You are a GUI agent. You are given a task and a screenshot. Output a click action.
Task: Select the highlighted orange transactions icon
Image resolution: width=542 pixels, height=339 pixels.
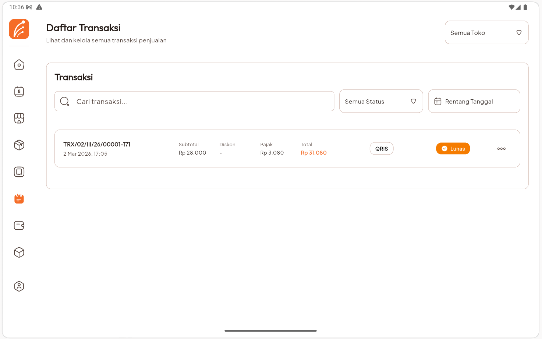tap(19, 199)
